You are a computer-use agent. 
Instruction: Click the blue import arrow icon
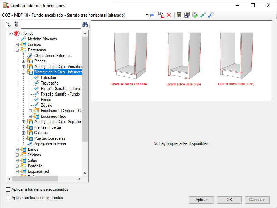211,15
